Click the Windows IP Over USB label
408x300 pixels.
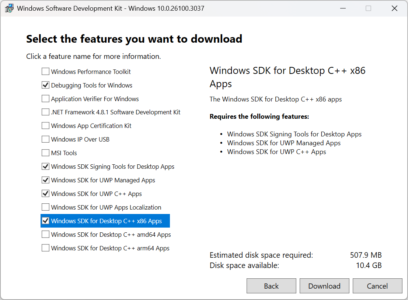click(x=80, y=139)
